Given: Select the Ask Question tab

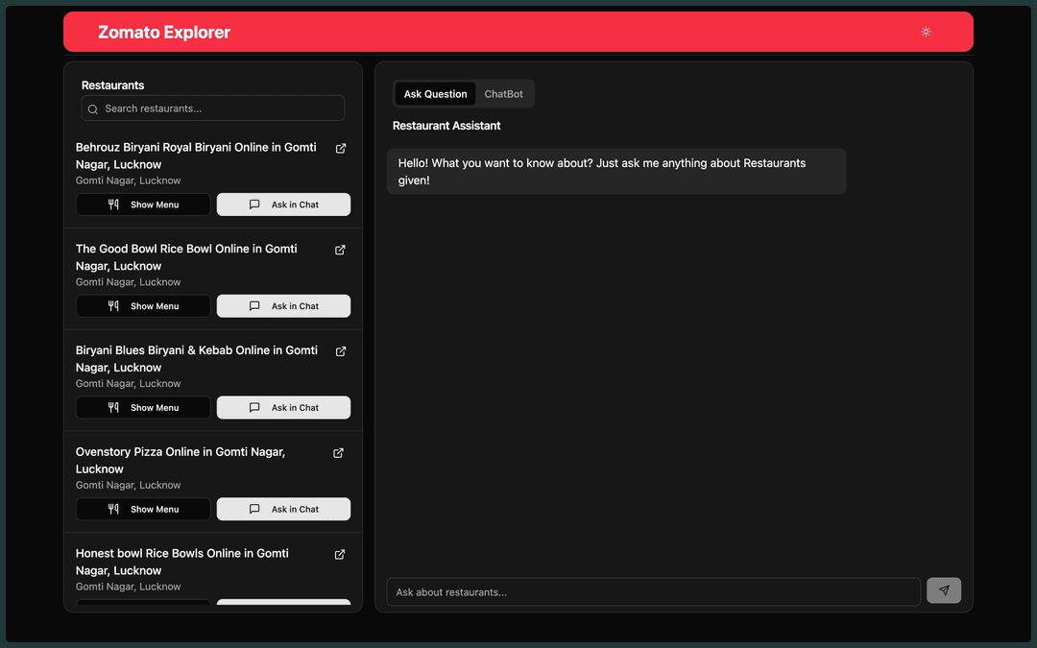Looking at the screenshot, I should [x=435, y=94].
